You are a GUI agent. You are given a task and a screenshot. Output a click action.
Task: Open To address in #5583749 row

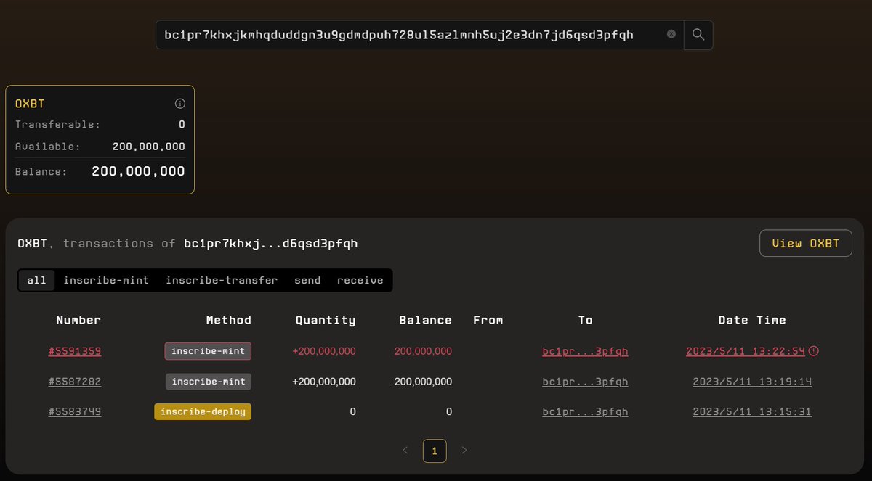[585, 412]
